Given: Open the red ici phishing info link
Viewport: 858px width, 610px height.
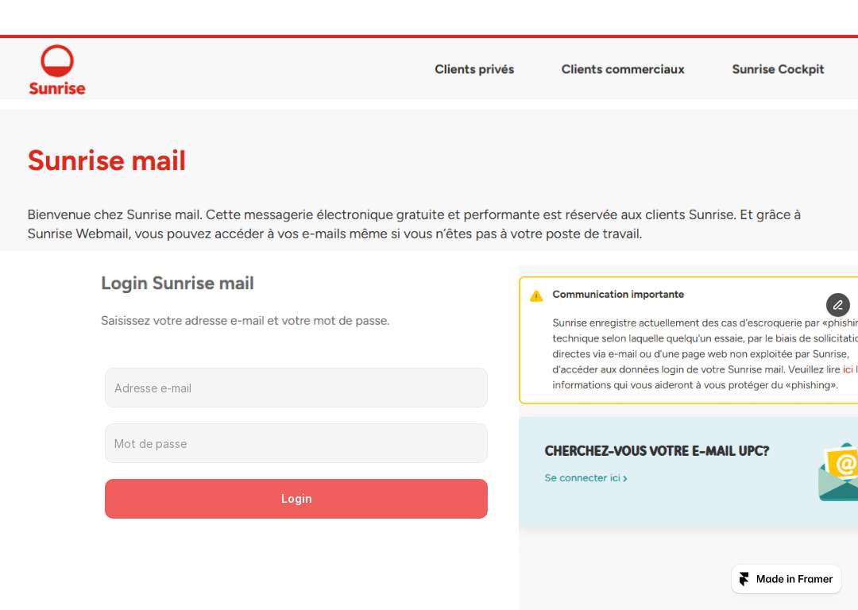Looking at the screenshot, I should (848, 369).
